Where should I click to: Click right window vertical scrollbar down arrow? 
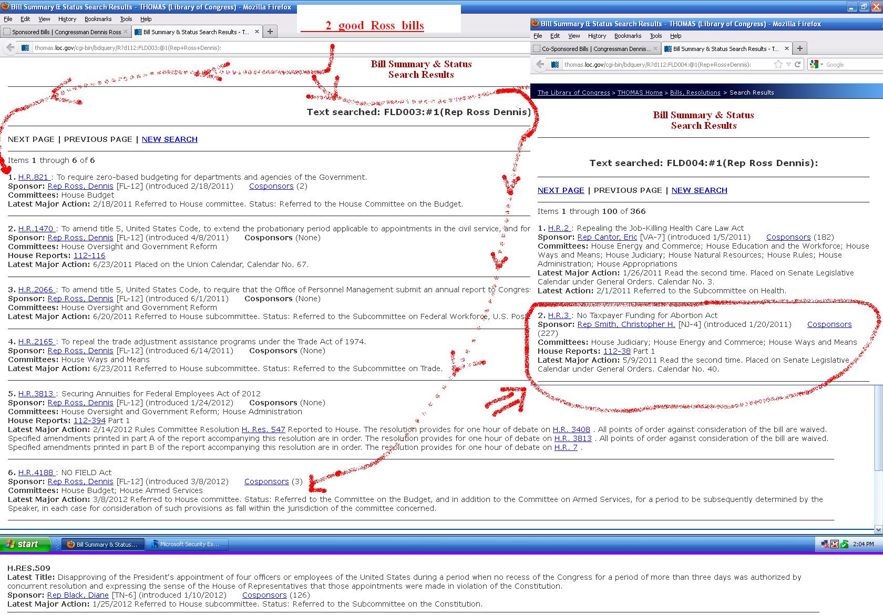point(878,529)
